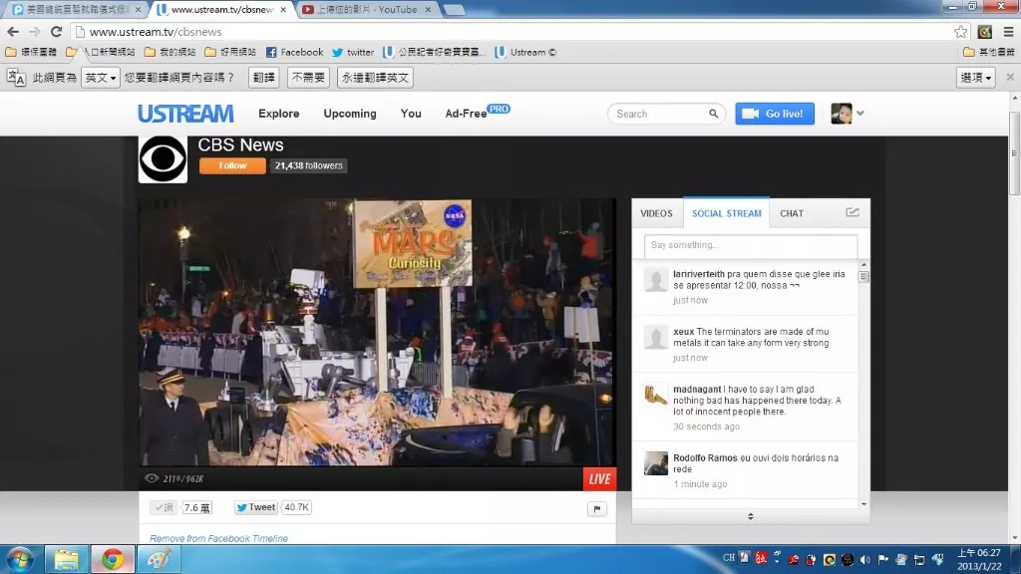
Task: Follow the CBS News channel
Action: tap(232, 165)
